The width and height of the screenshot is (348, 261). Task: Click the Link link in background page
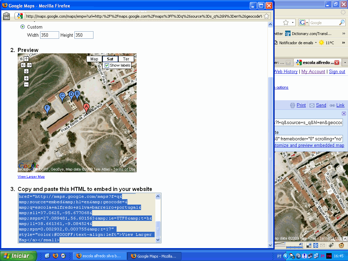pyautogui.click(x=340, y=105)
